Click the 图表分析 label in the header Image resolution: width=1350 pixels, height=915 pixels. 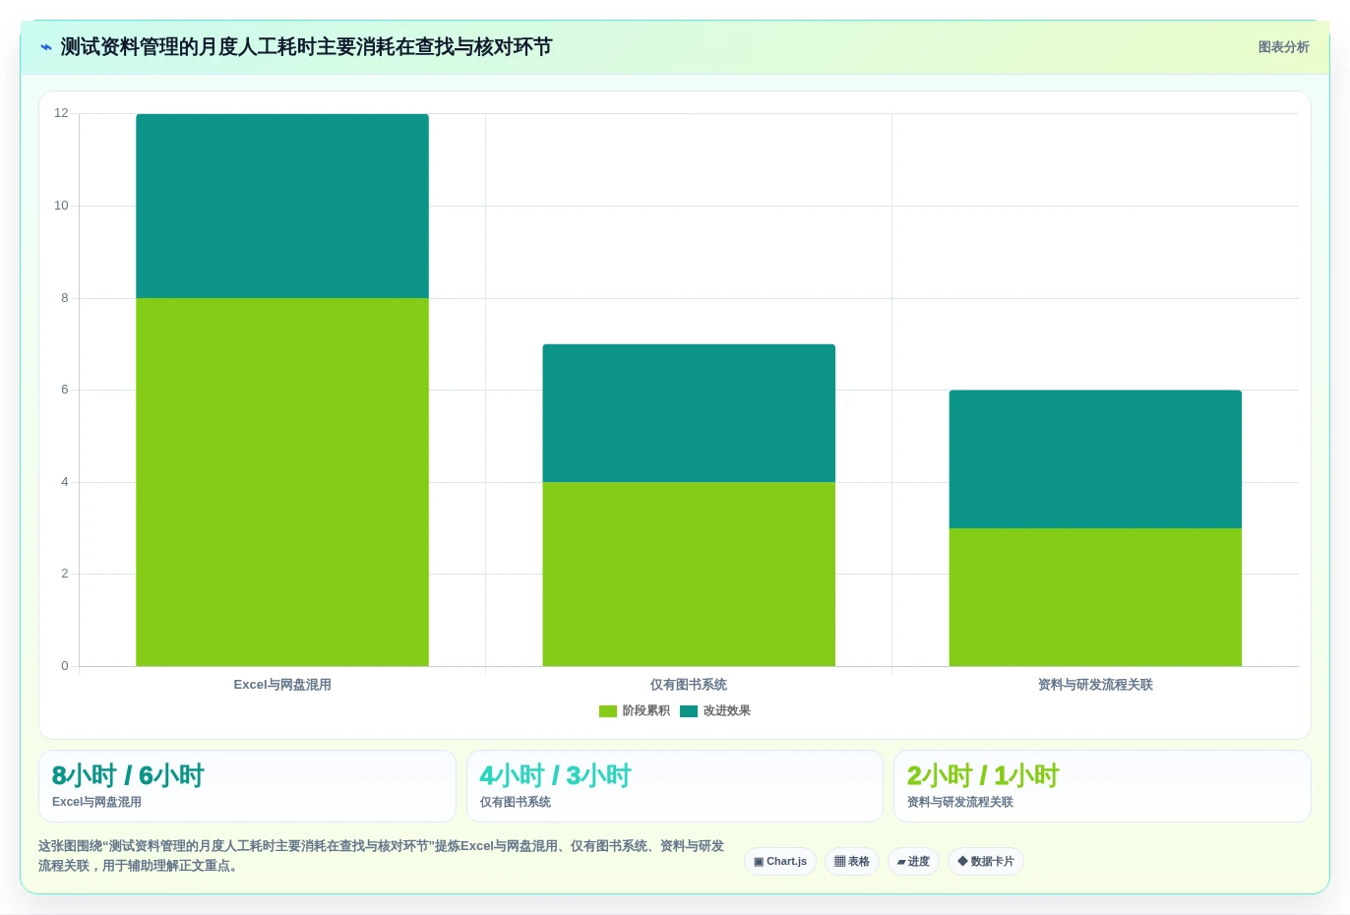(1283, 47)
